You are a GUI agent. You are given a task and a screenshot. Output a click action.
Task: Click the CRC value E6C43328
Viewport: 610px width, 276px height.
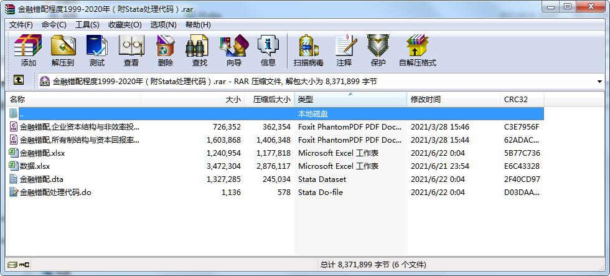pos(522,166)
